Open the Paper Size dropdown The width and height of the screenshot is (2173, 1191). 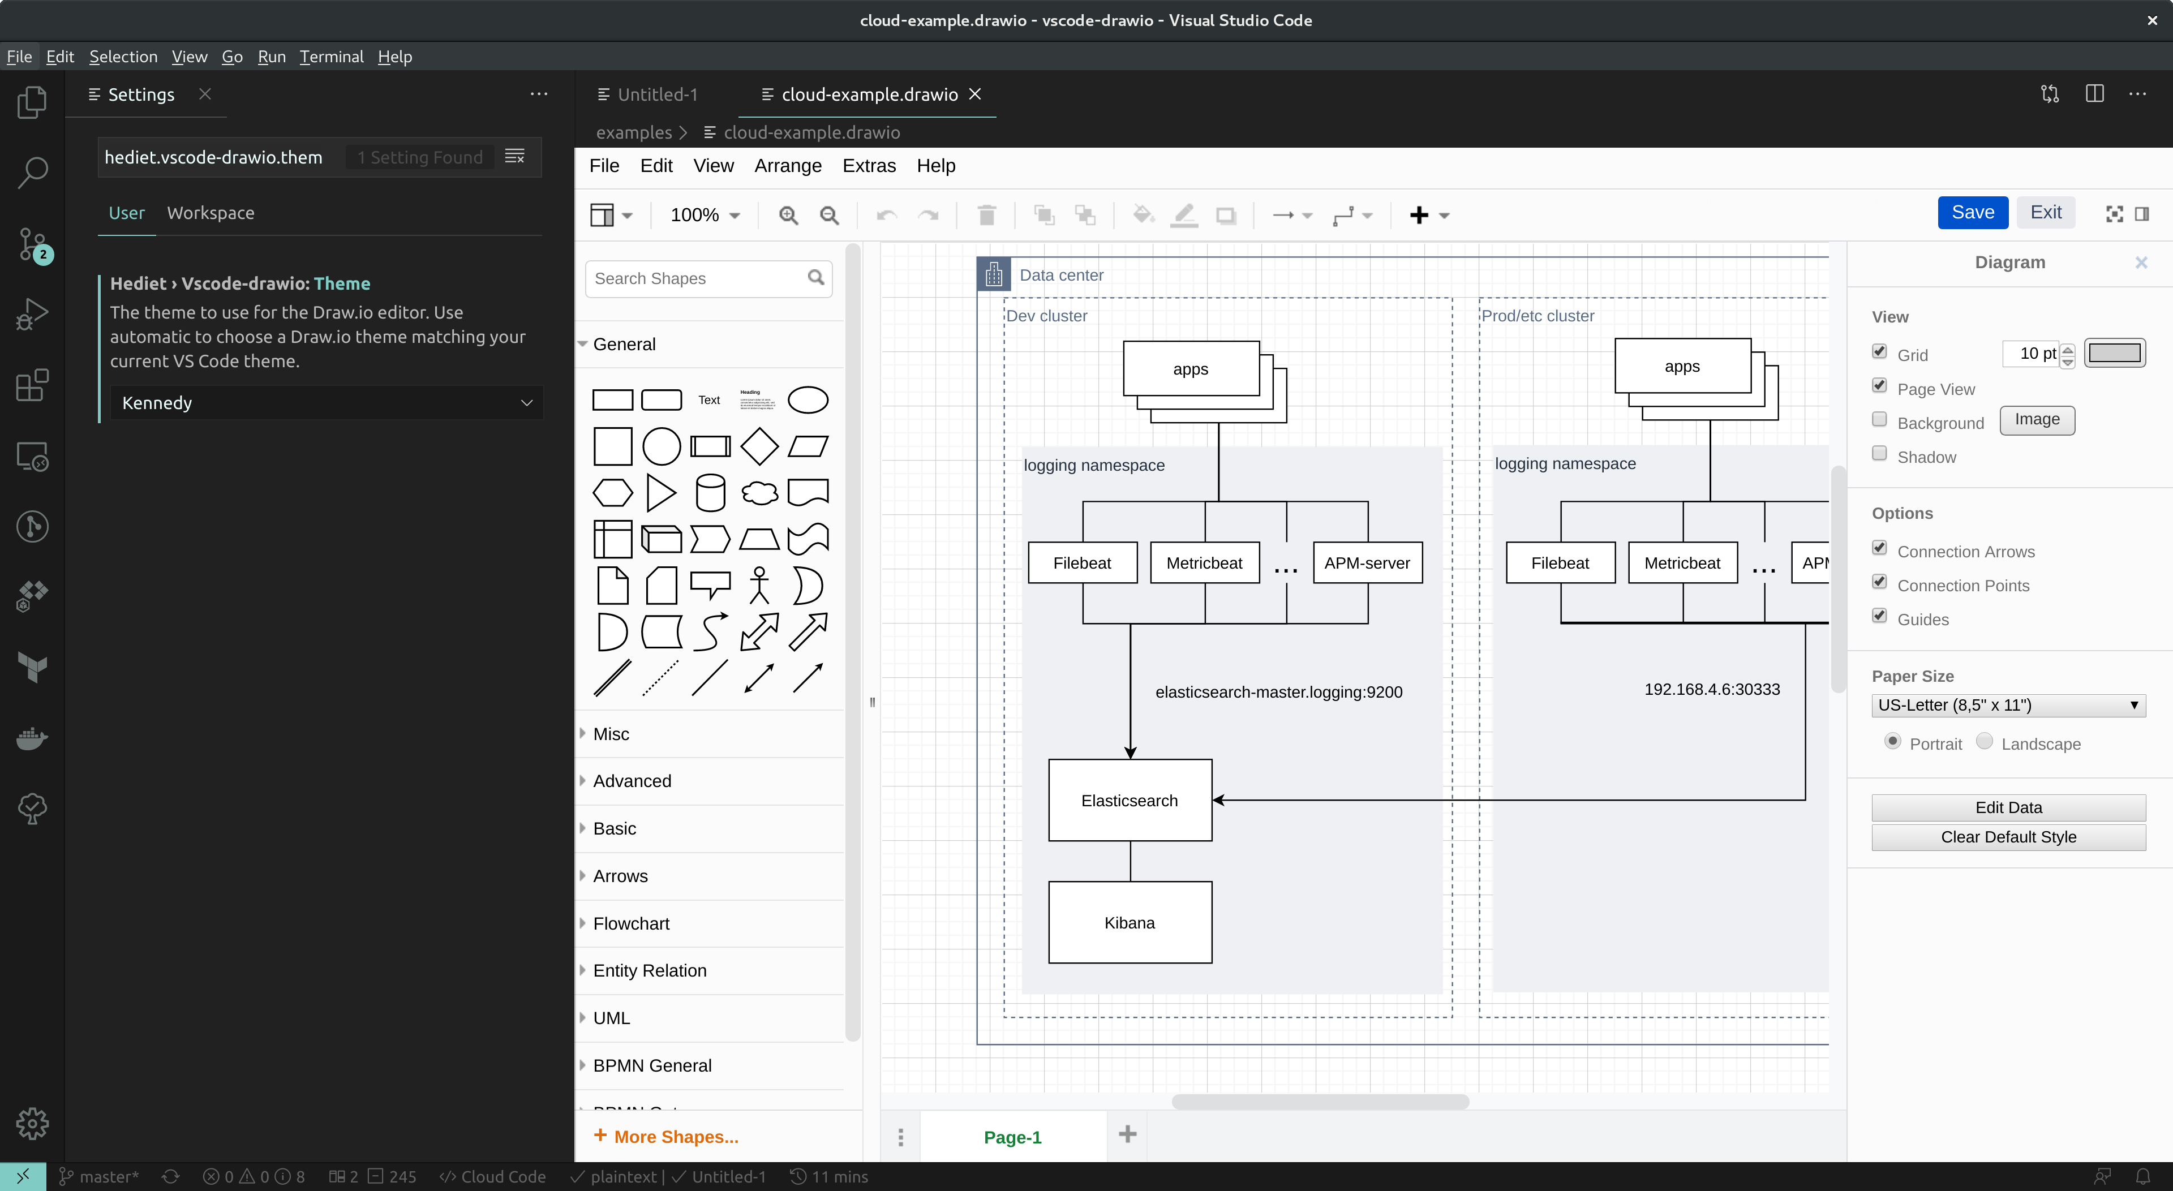[x=2007, y=704]
